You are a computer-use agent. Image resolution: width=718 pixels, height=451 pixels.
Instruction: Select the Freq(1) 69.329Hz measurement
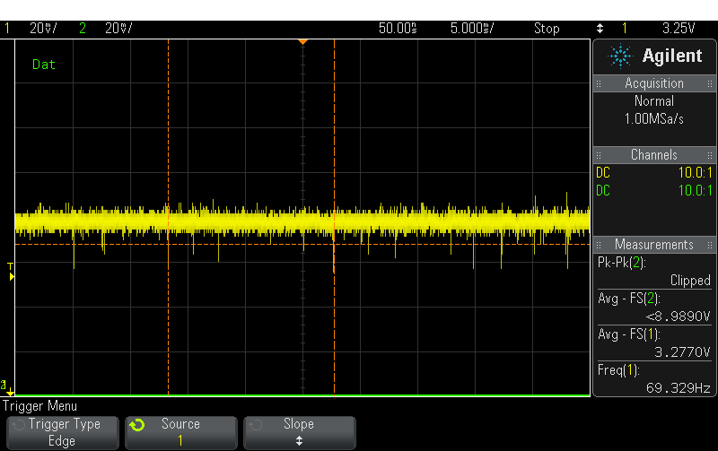[654, 379]
